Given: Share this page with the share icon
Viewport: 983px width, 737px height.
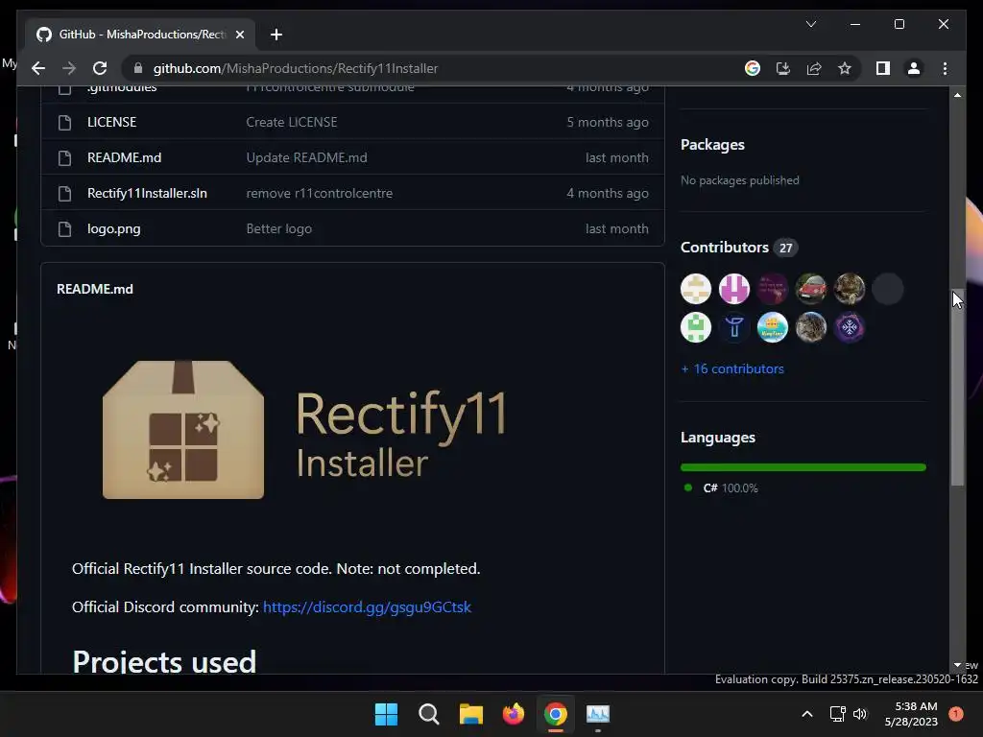Looking at the screenshot, I should (x=814, y=68).
